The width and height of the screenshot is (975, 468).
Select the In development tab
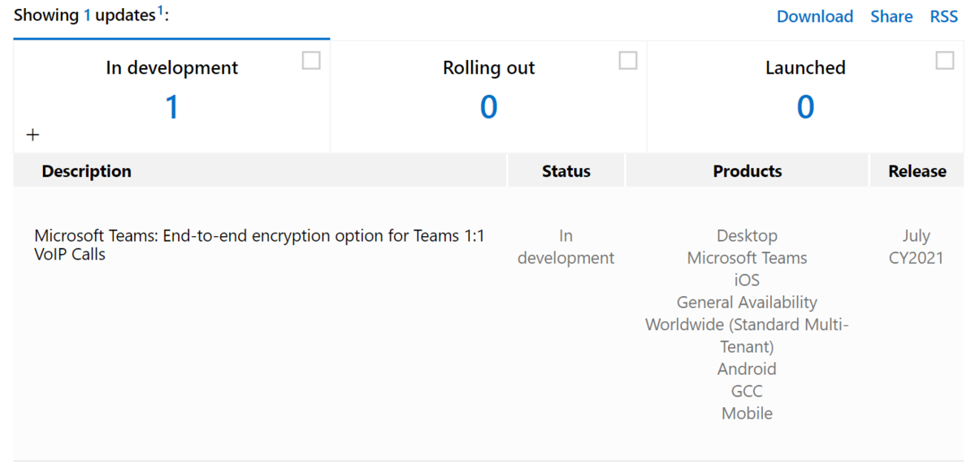click(x=171, y=96)
